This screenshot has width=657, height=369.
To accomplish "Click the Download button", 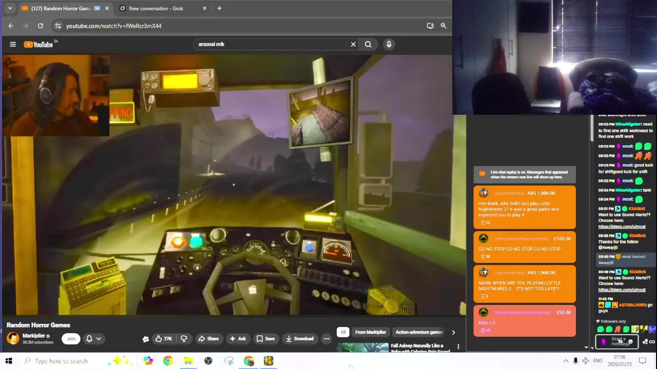I will (300, 339).
